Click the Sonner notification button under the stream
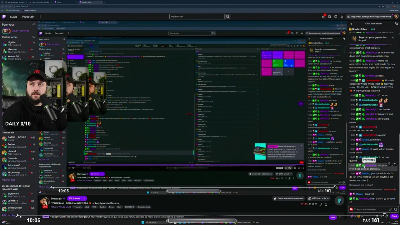 pos(74,198)
